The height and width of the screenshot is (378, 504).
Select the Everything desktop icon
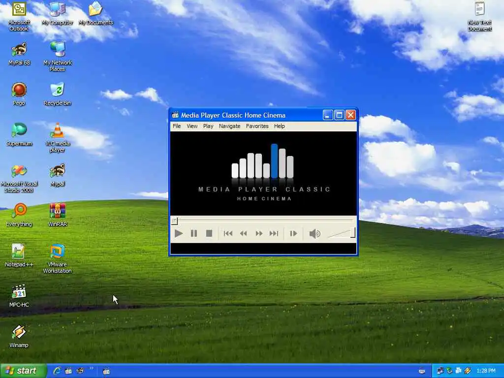pos(19,216)
